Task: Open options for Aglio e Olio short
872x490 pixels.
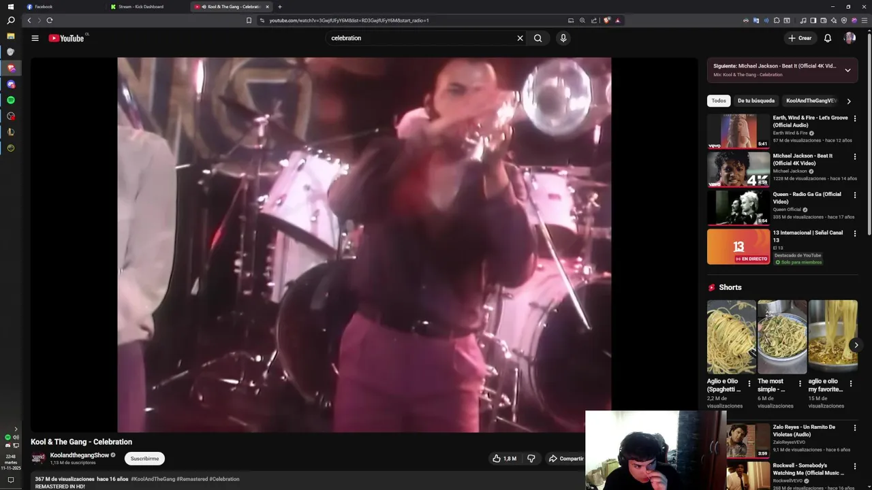Action: (749, 383)
